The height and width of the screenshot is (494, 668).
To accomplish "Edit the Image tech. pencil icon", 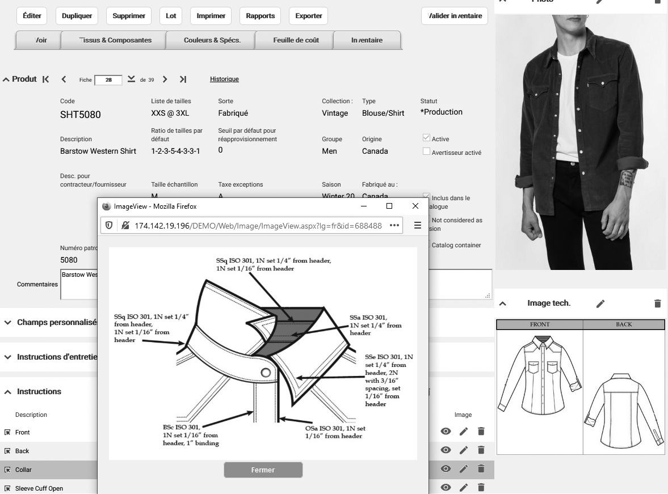I will tap(600, 303).
